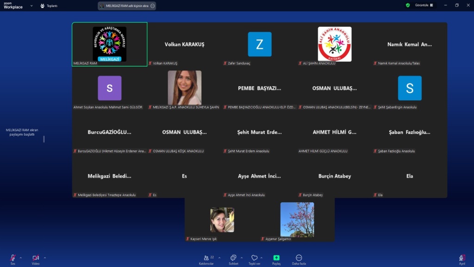
Task: Open the Zoom Workplace dropdown chevron
Action: coord(31,6)
